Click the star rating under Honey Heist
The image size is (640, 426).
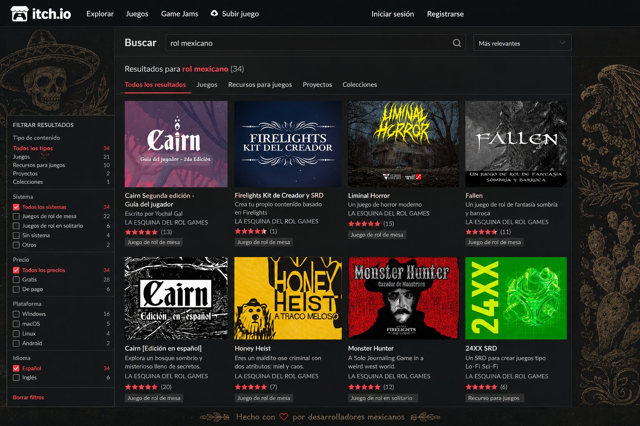tap(251, 386)
